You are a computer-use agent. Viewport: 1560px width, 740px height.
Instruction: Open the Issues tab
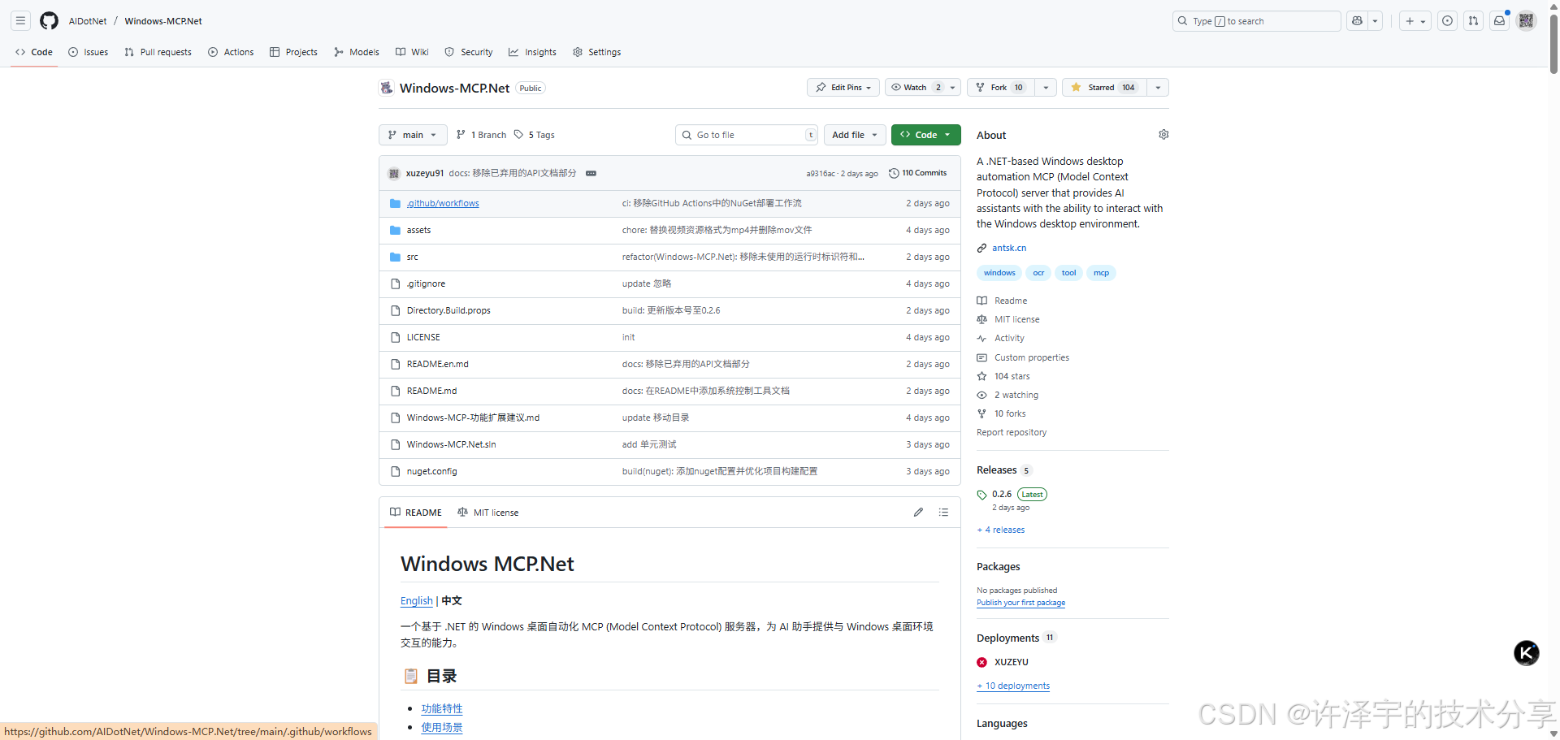[x=89, y=52]
